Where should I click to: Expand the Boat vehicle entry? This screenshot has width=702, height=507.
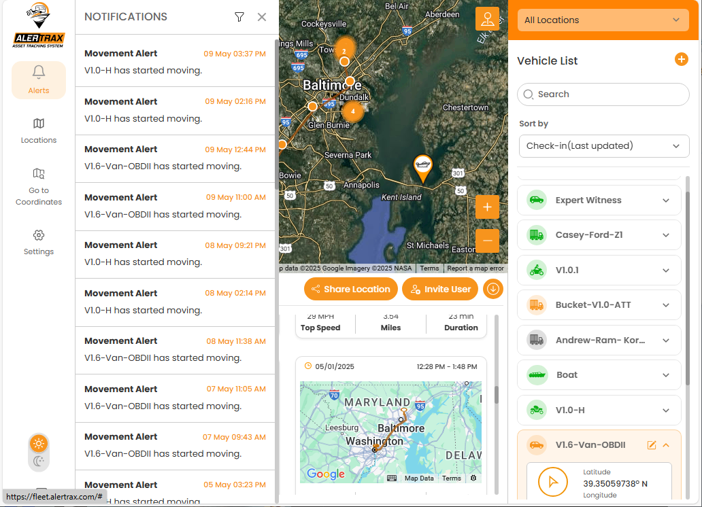click(666, 374)
